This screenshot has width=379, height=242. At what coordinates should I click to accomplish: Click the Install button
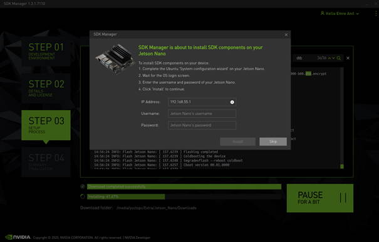coord(237,141)
